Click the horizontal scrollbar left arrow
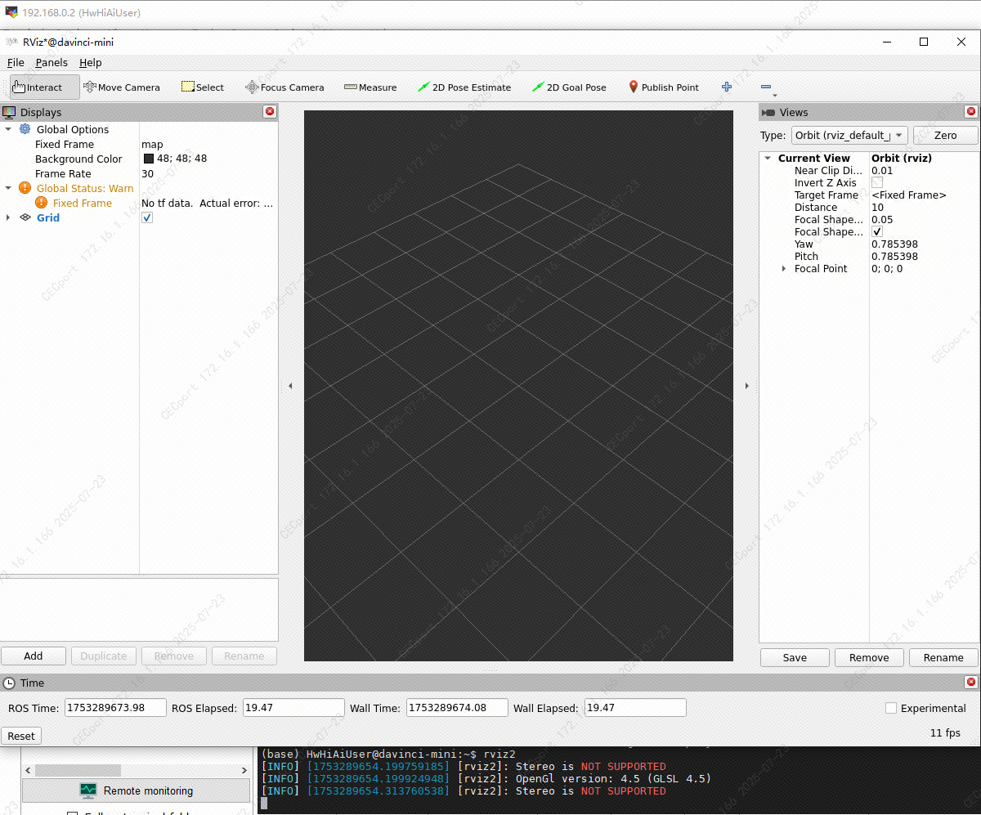This screenshot has width=981, height=815. click(x=29, y=770)
